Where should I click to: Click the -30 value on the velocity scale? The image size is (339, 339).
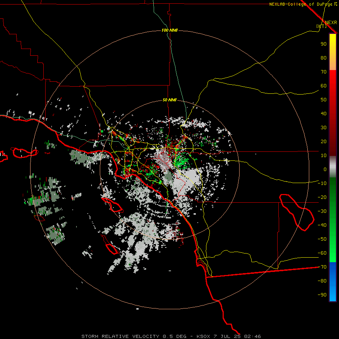[x=322, y=211]
